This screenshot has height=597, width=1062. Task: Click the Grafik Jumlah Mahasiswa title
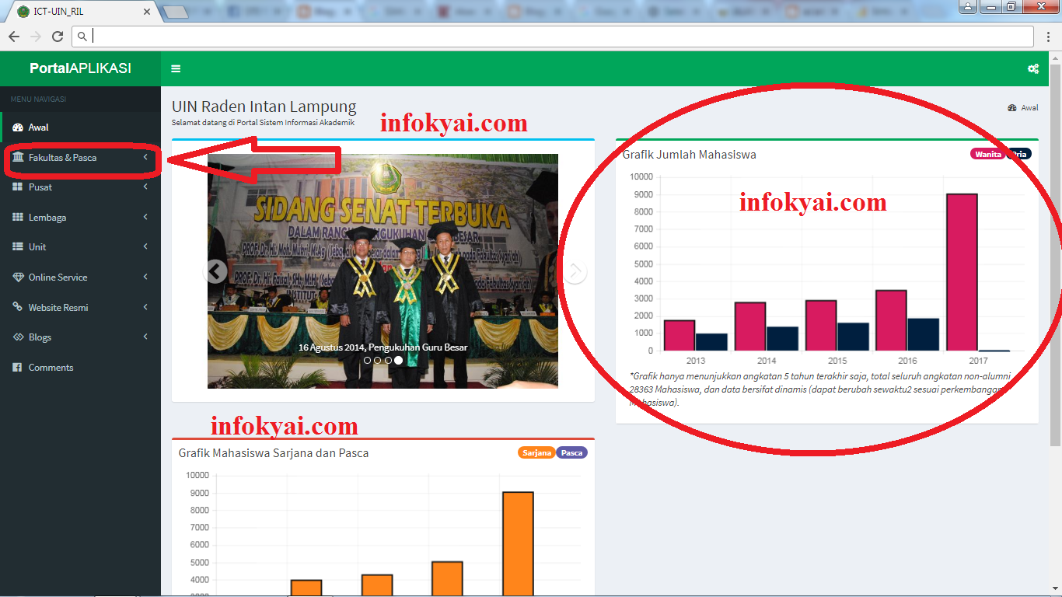click(689, 155)
